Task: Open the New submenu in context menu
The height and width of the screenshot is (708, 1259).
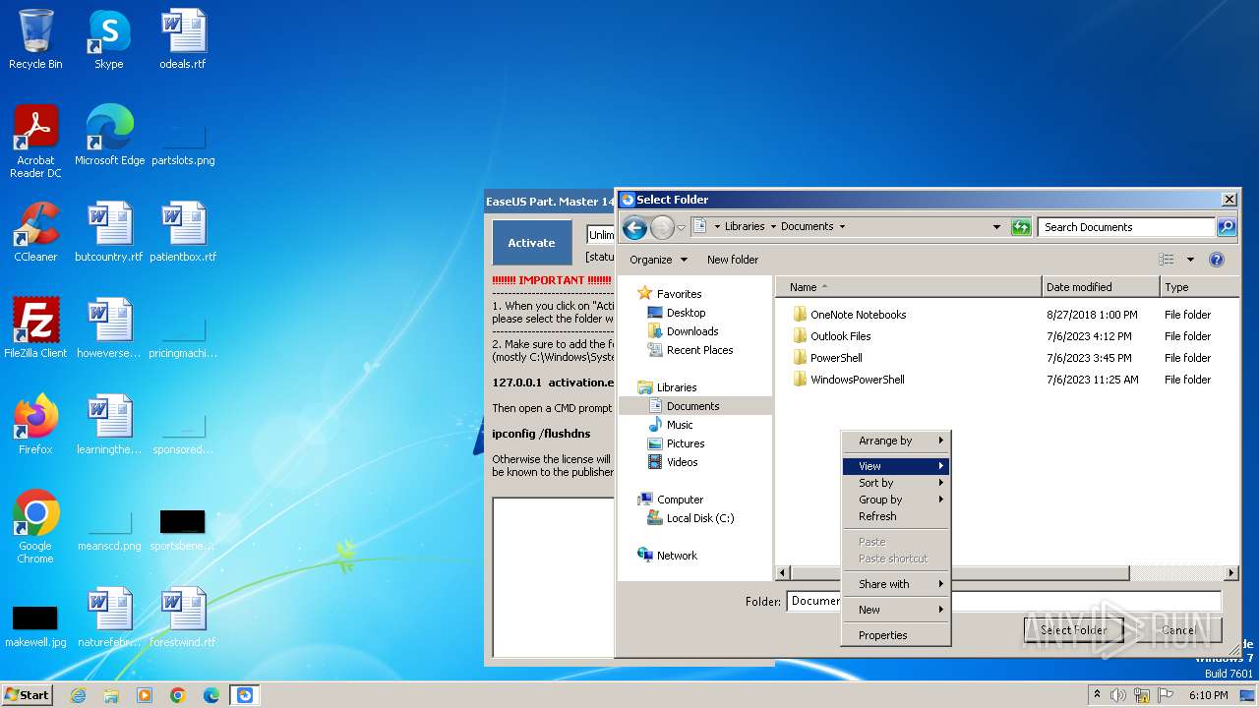Action: tap(896, 610)
